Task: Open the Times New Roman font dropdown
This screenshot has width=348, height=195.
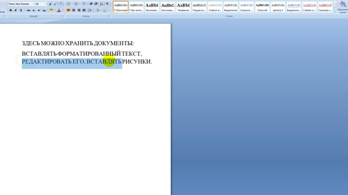Action: 34,4
